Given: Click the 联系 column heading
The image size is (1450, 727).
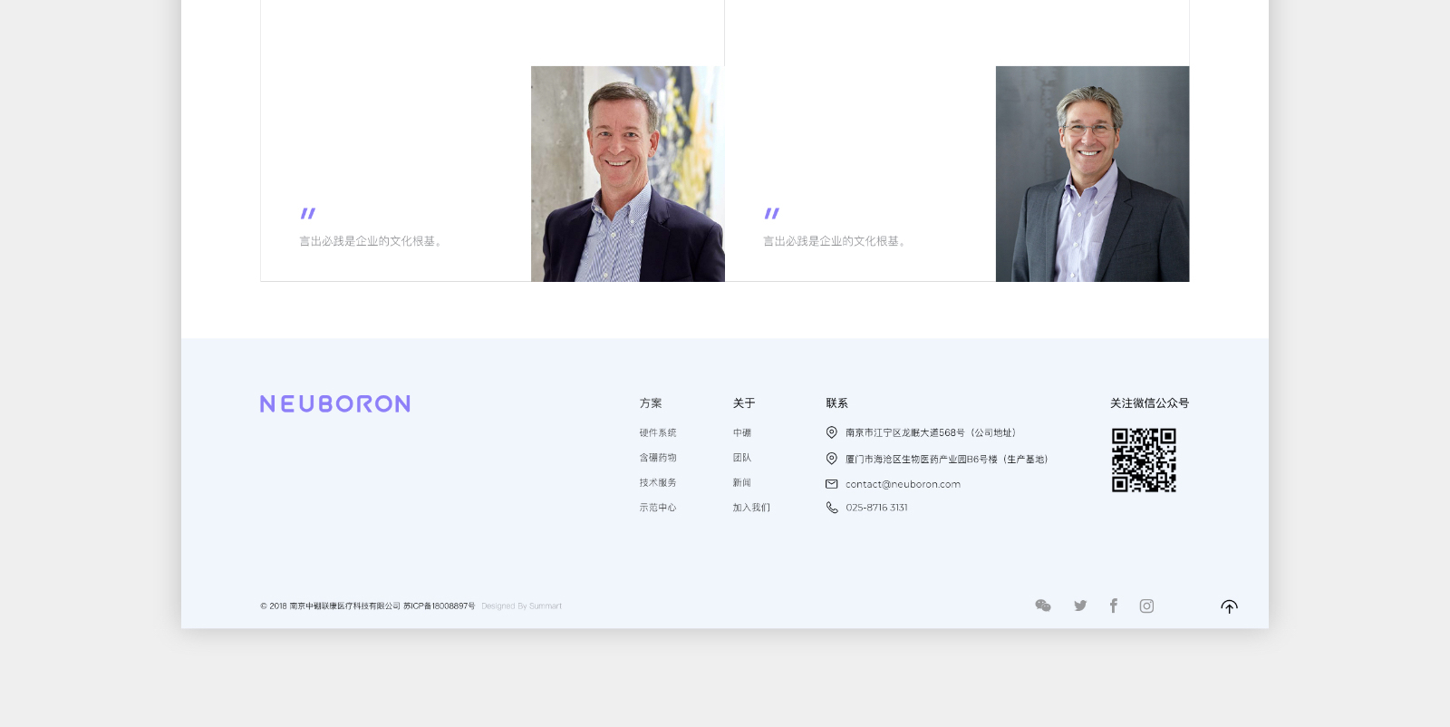Looking at the screenshot, I should coord(836,402).
